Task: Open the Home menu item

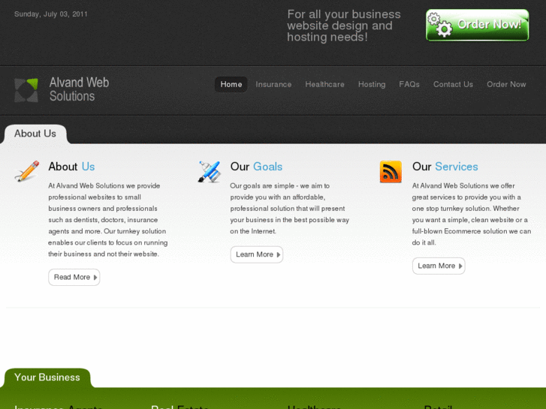Action: click(x=231, y=84)
